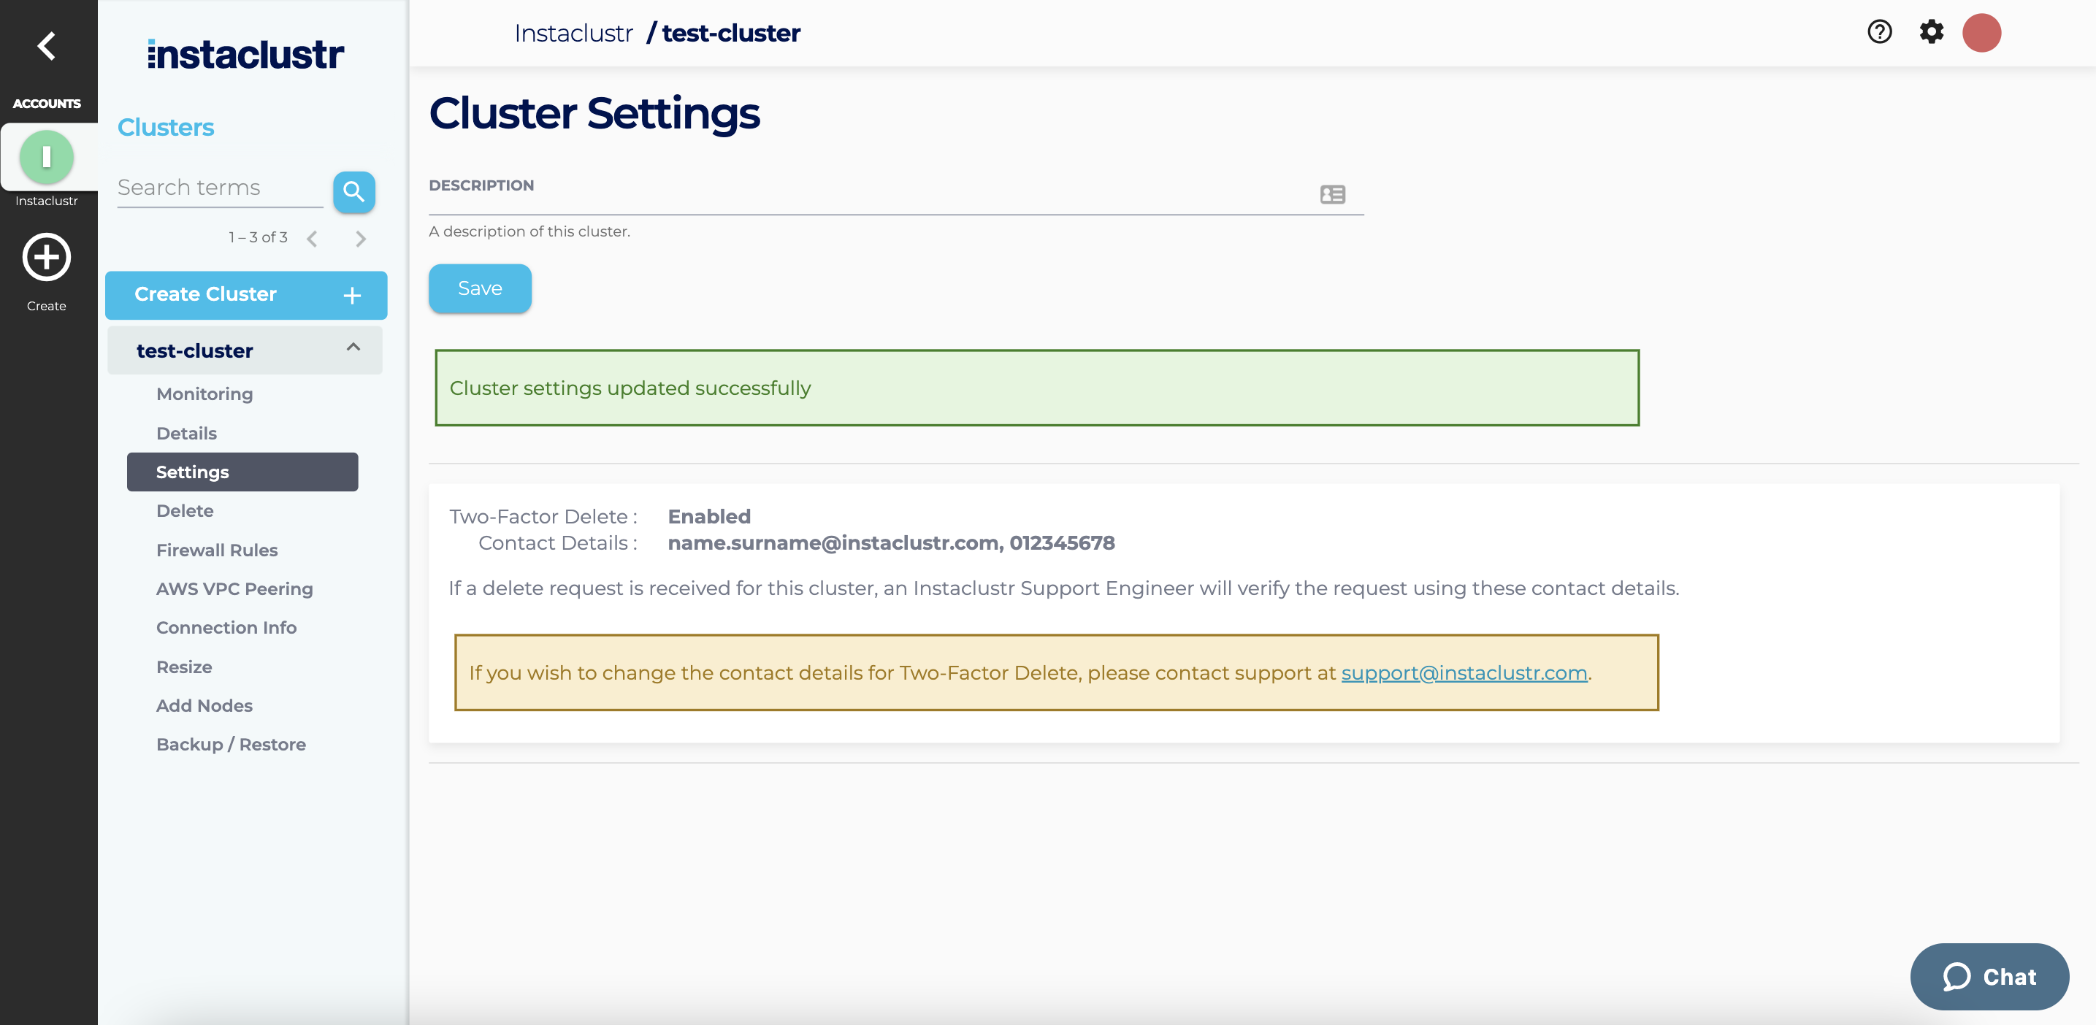Click the back arrow above Accounts
This screenshot has width=2096, height=1025.
coord(47,45)
